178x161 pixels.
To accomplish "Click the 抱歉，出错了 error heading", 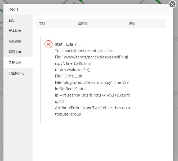I will coord(67,44).
